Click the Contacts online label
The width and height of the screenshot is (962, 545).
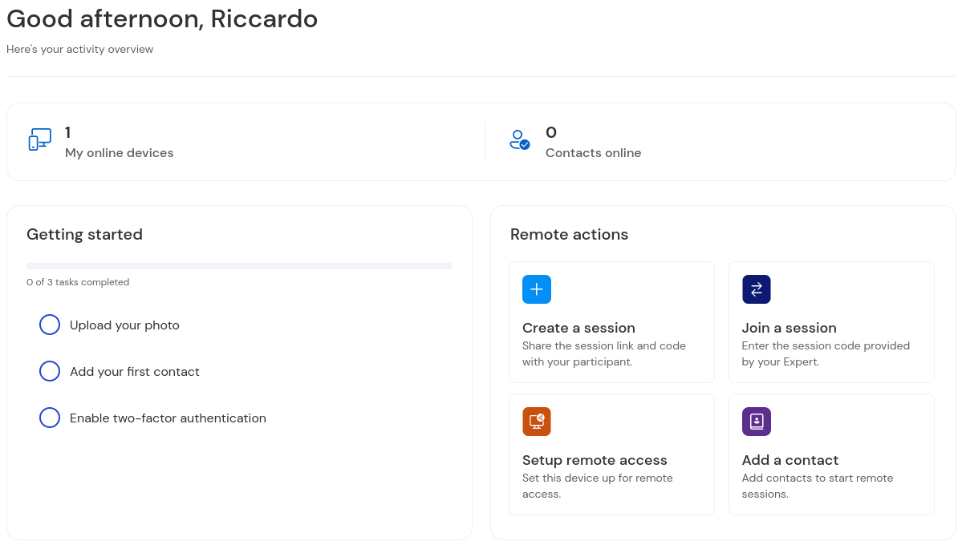point(593,153)
